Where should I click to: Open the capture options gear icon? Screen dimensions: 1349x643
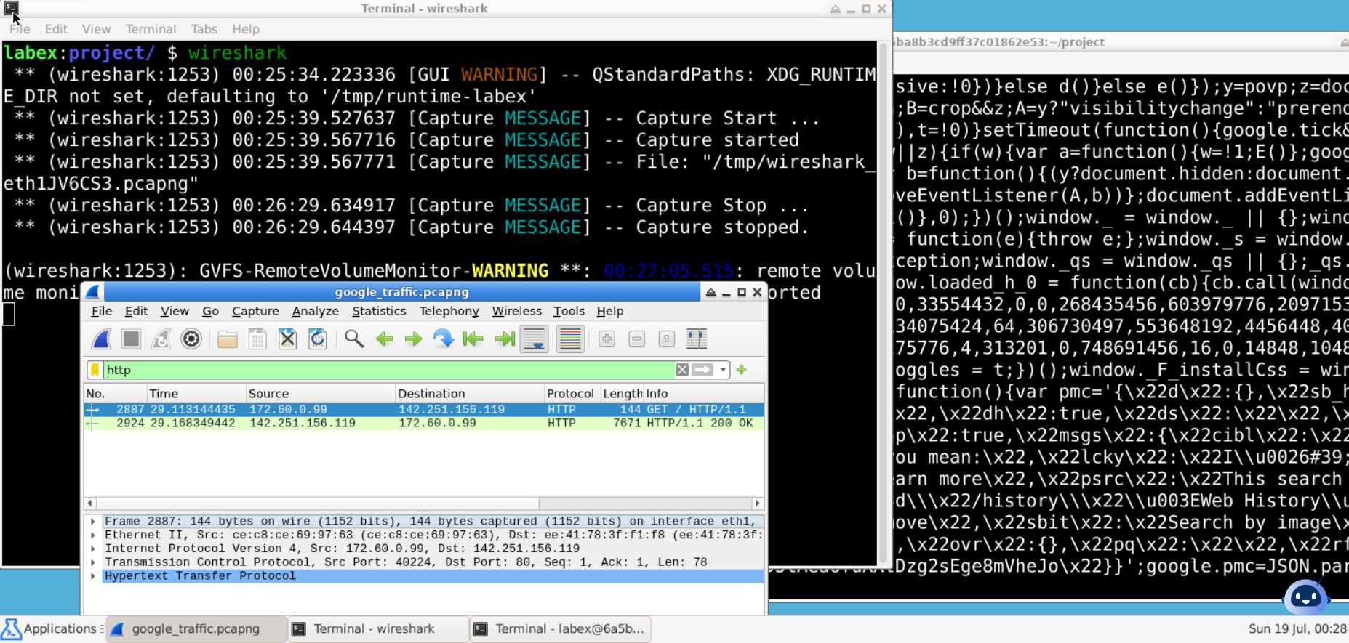pyautogui.click(x=191, y=339)
